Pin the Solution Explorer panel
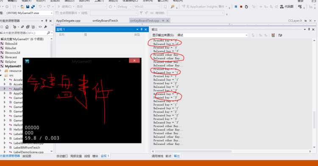318x166 pixels. click(46, 21)
